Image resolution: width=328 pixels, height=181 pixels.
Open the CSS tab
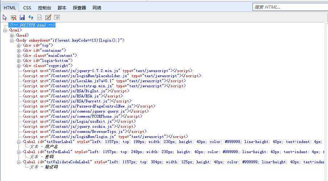point(27,8)
